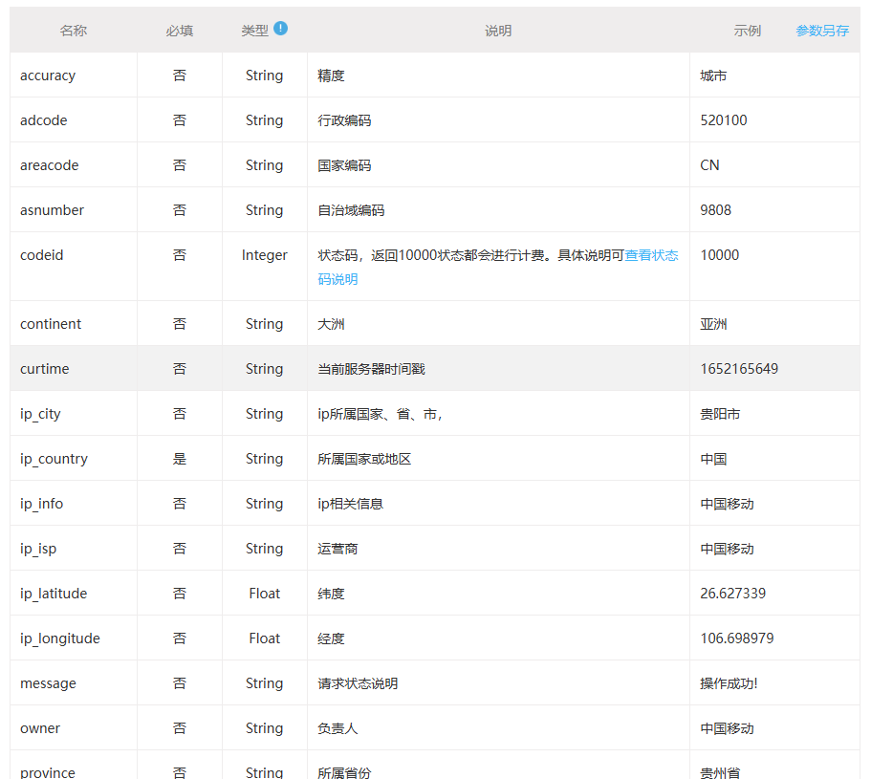871x779 pixels.
Task: Click the 示例 column header
Action: (x=747, y=32)
